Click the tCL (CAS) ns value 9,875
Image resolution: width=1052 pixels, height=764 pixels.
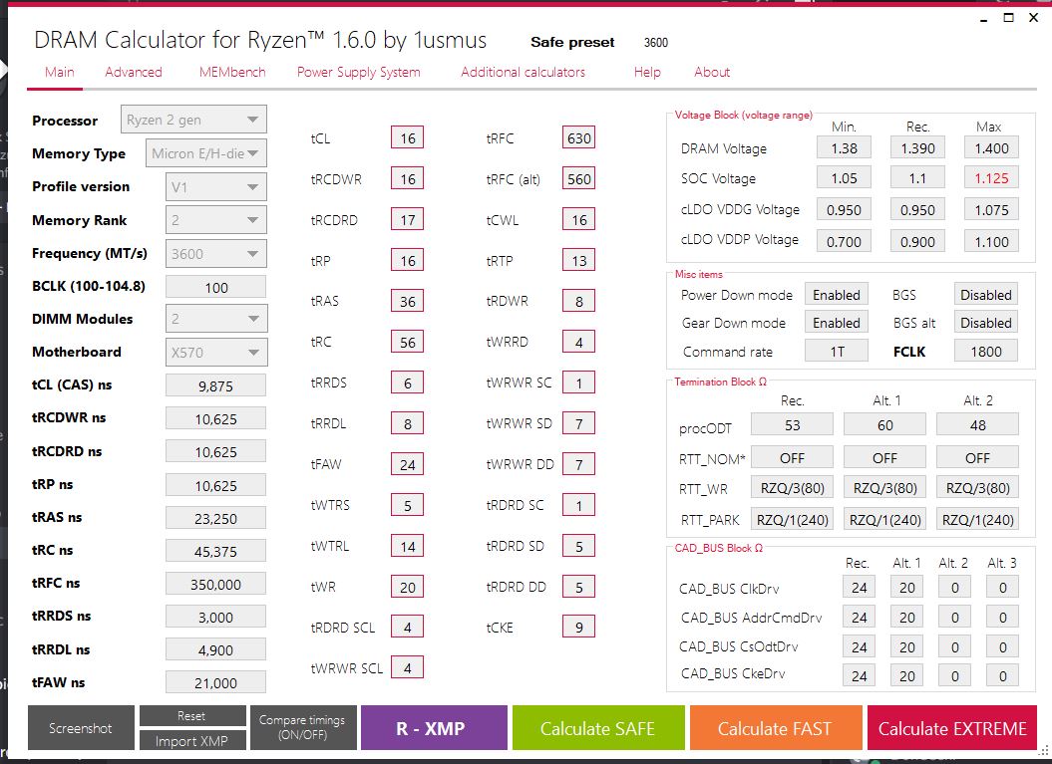[216, 386]
